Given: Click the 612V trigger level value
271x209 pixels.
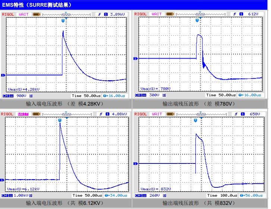Looking at the screenshot, I should tap(253, 14).
